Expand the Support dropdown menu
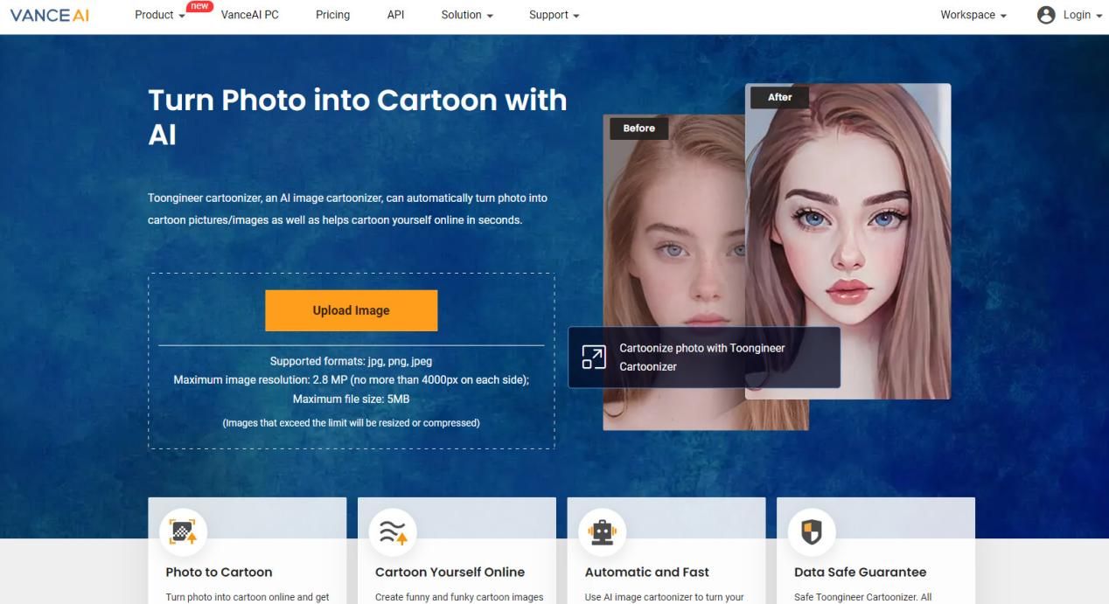 pos(554,15)
